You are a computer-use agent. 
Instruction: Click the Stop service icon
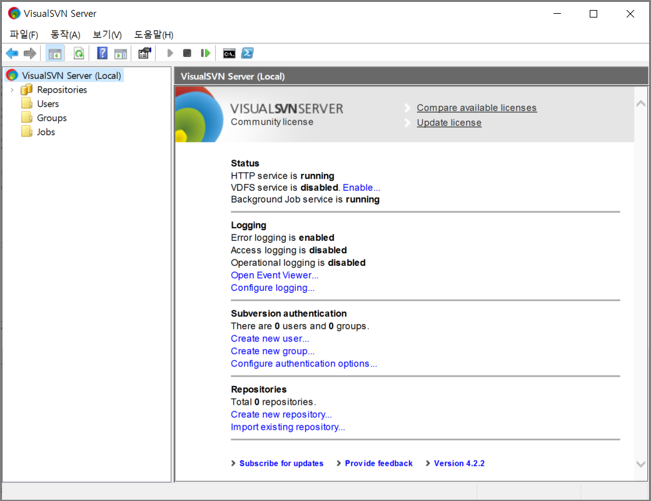187,53
